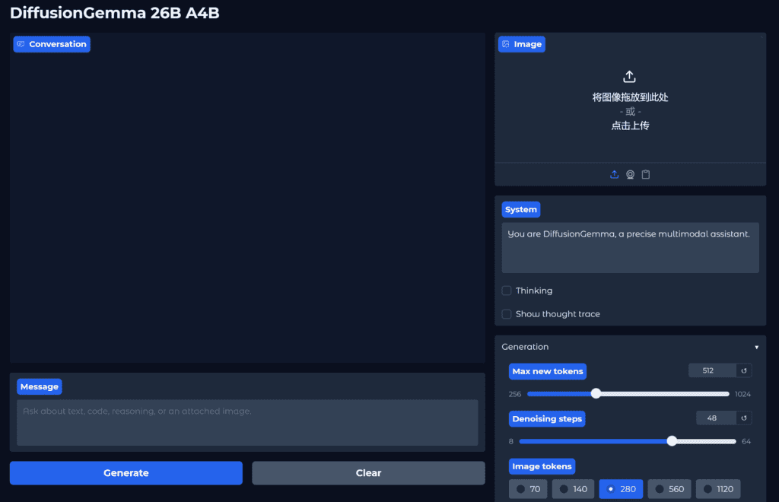Enable the Show thought trace checkbox
Viewport: 779px width, 502px height.
point(506,314)
